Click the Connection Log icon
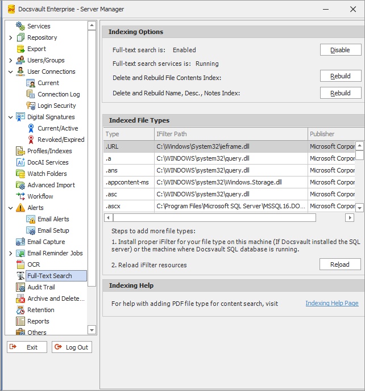This screenshot has height=391, width=365. 31,94
